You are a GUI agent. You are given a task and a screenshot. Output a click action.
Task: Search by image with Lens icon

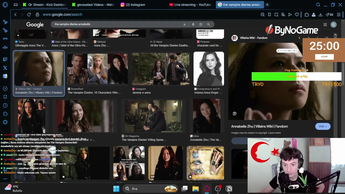tap(201, 25)
